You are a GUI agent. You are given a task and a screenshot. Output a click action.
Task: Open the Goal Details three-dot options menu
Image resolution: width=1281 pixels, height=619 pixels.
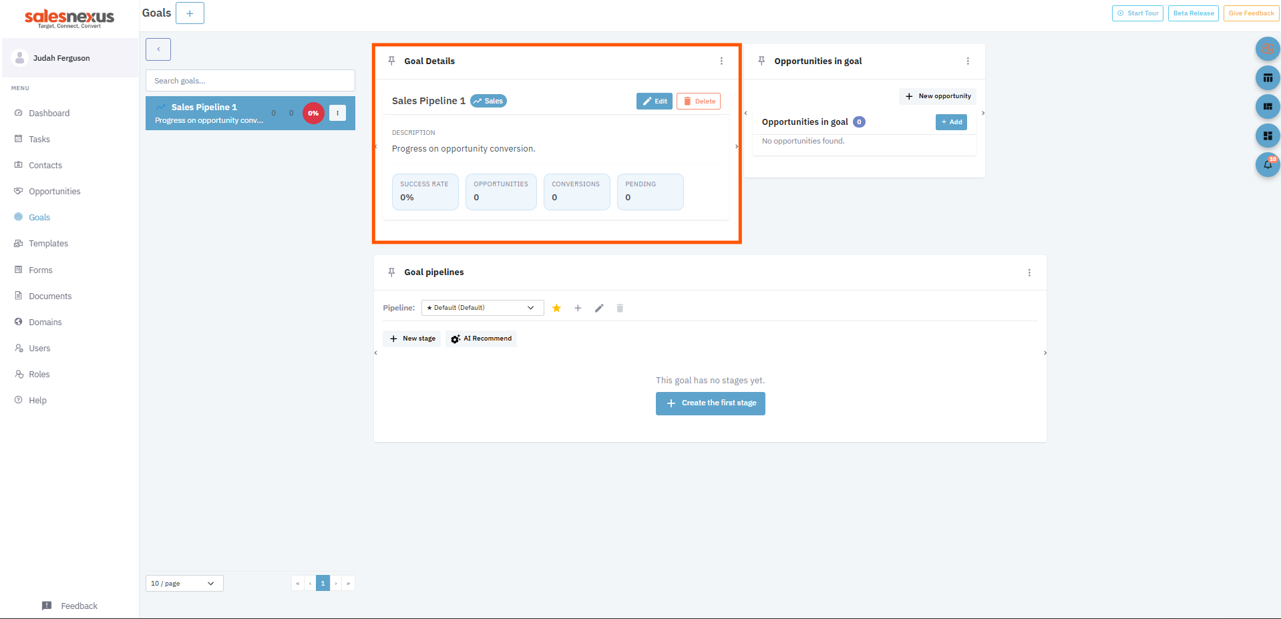721,61
